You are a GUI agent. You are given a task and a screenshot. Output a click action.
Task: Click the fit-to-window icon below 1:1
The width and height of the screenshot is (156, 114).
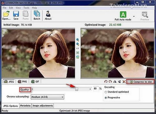78,53
